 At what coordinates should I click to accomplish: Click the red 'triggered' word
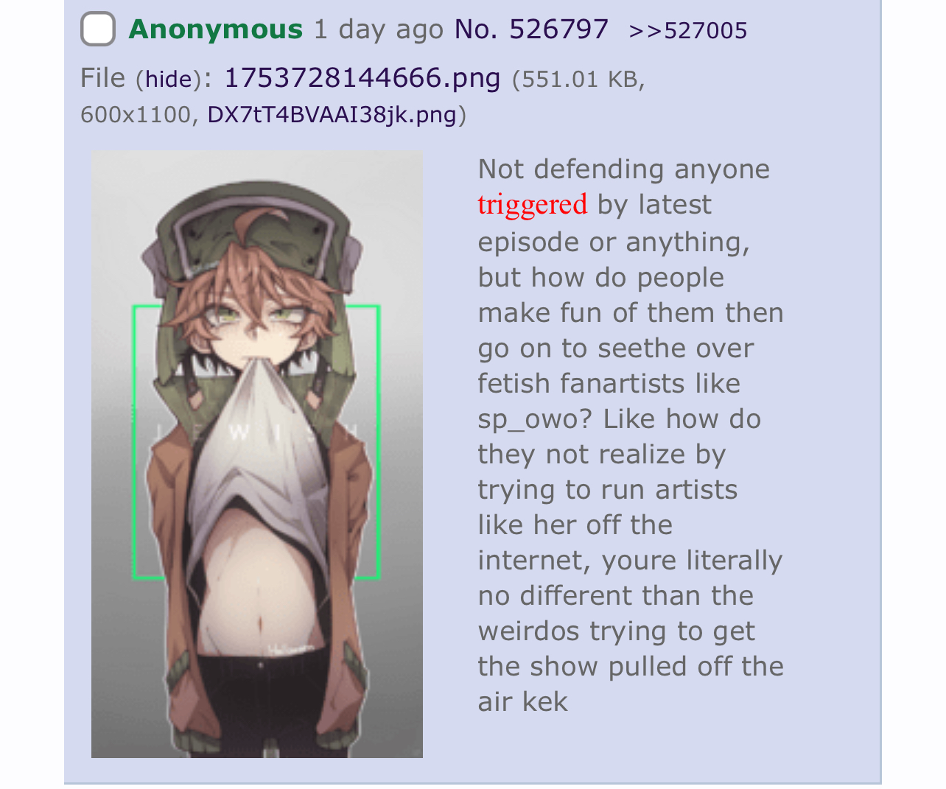(x=533, y=204)
